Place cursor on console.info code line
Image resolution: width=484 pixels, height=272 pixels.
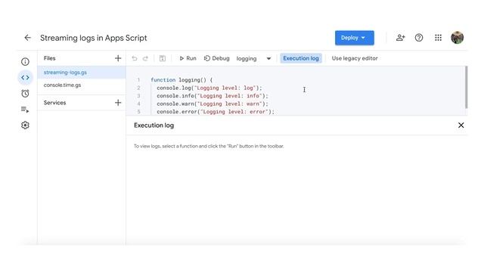point(213,96)
